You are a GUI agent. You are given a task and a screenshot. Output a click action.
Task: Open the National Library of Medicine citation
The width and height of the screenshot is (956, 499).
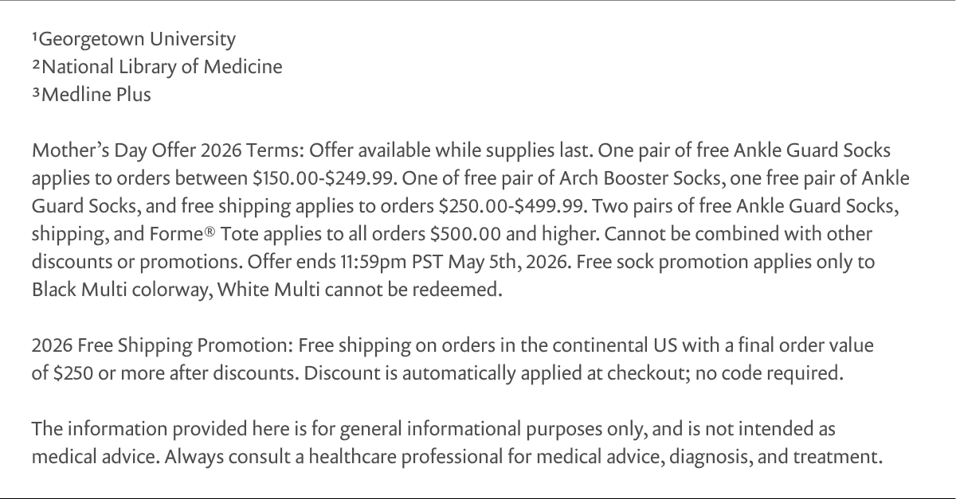click(x=157, y=67)
